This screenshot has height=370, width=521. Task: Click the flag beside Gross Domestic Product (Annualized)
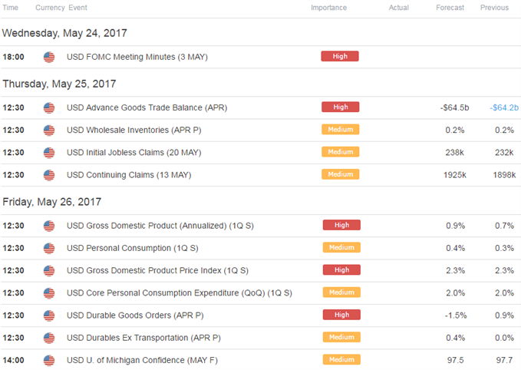(49, 226)
